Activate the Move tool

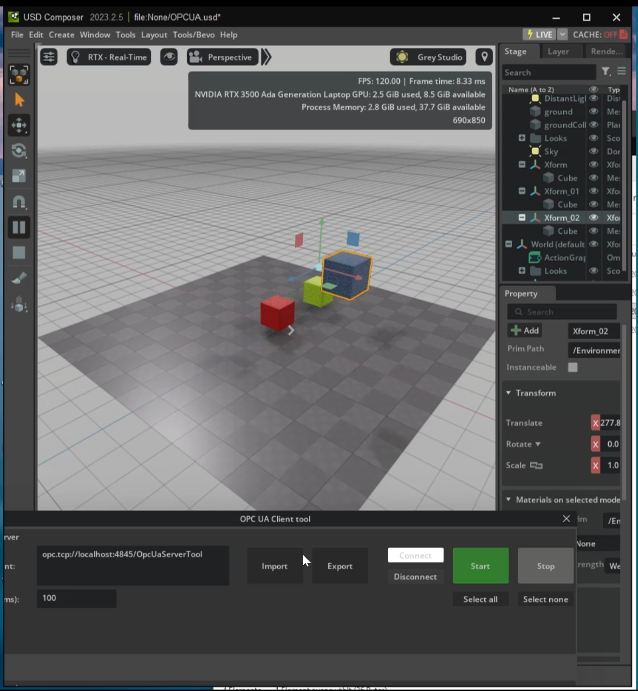click(19, 125)
